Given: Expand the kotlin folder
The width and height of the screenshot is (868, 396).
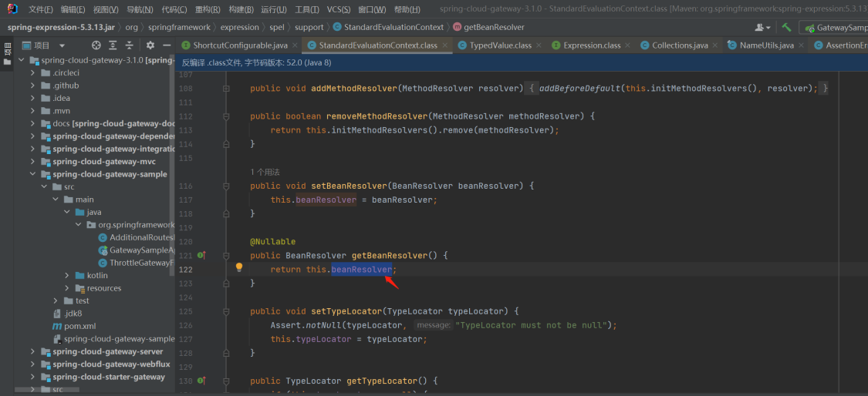Looking at the screenshot, I should [66, 276].
